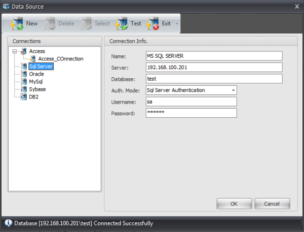The image size is (304, 232).
Task: Select the Access_COnnection tree entry
Action: [x=61, y=59]
